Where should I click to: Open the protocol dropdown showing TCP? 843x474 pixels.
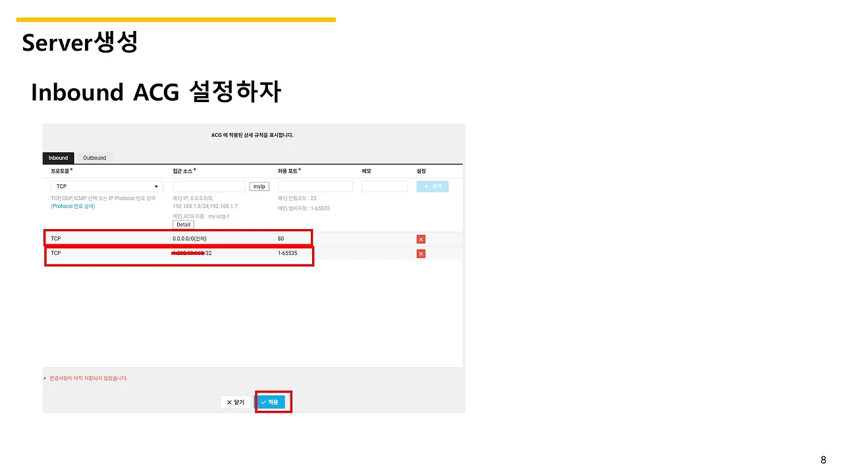click(x=107, y=186)
